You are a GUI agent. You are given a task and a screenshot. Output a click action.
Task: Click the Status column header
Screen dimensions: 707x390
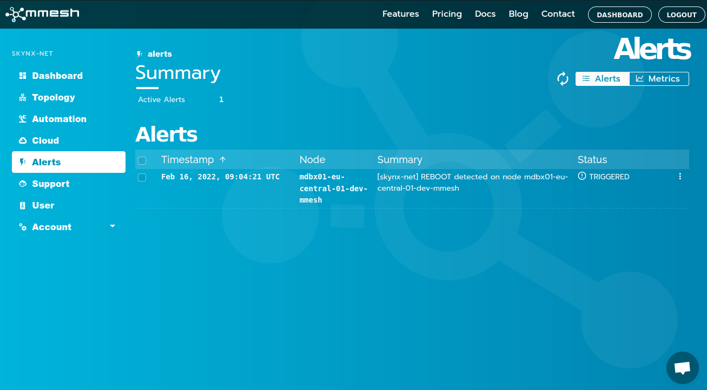pyautogui.click(x=592, y=160)
